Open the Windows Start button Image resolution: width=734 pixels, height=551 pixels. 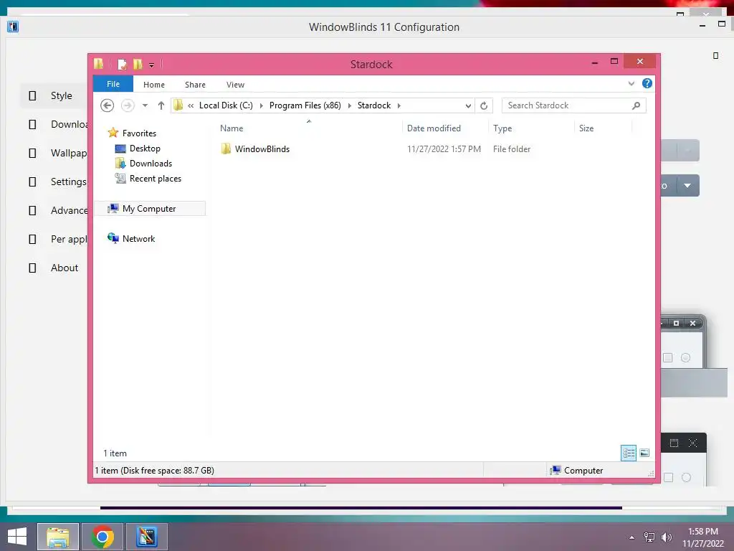click(x=17, y=537)
